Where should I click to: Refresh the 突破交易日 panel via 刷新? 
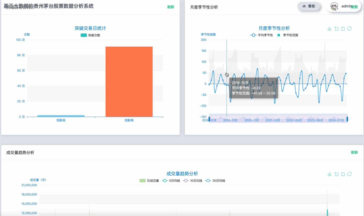coord(171,7)
